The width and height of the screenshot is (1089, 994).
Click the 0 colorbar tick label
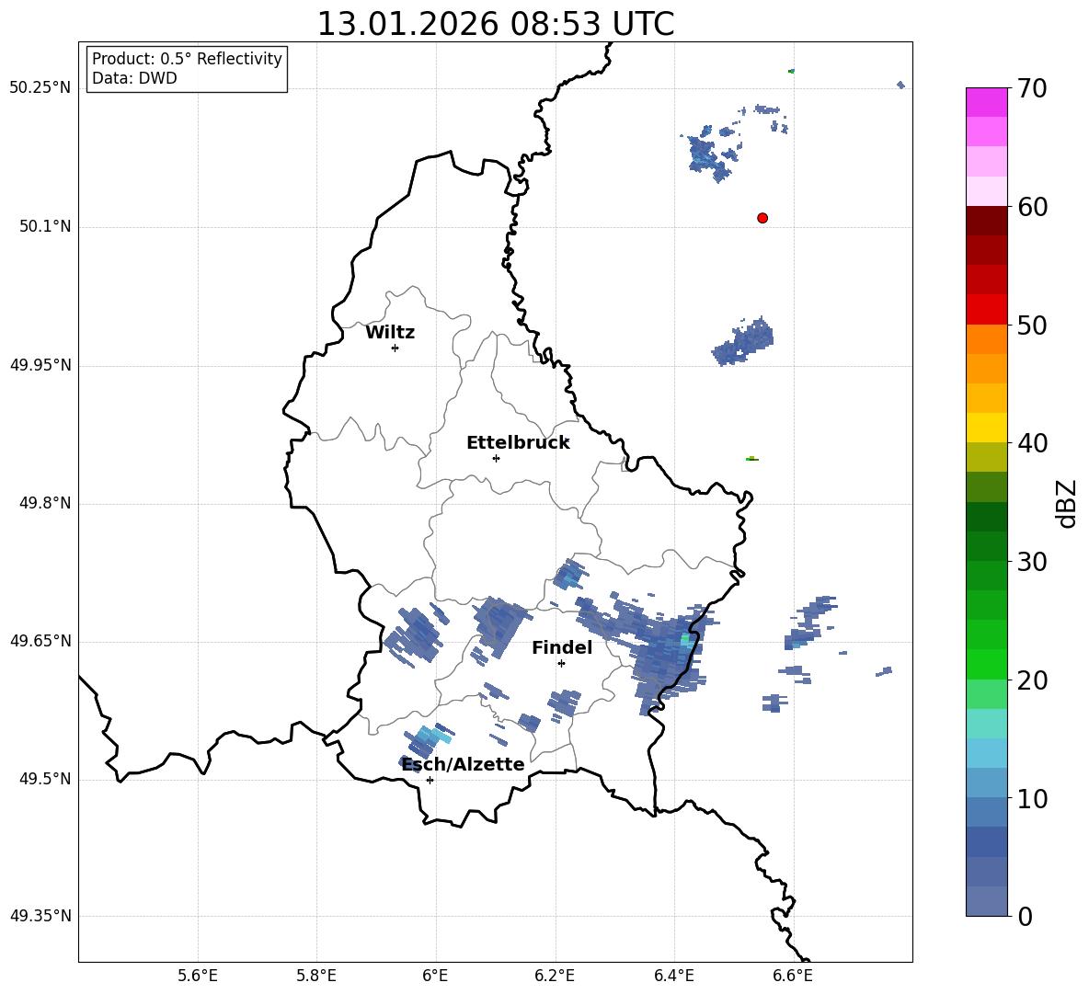point(1025,916)
